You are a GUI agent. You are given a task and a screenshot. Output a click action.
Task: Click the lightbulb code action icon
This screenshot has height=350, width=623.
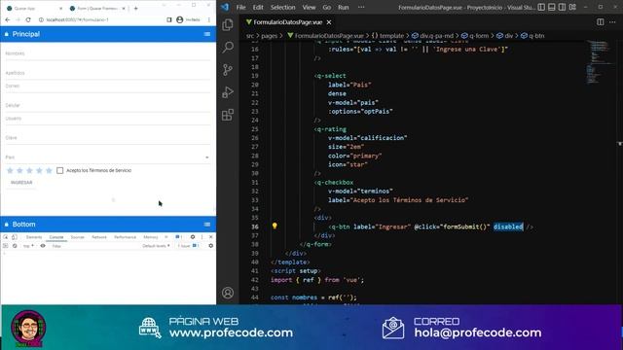pos(275,226)
